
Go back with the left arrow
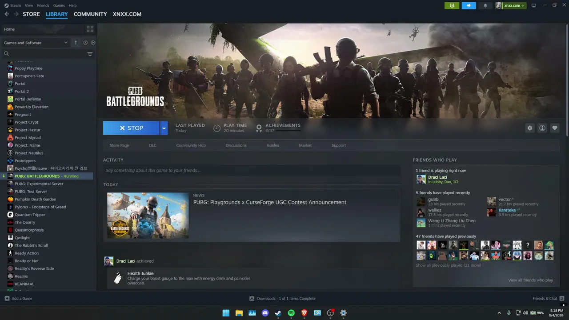(x=7, y=14)
